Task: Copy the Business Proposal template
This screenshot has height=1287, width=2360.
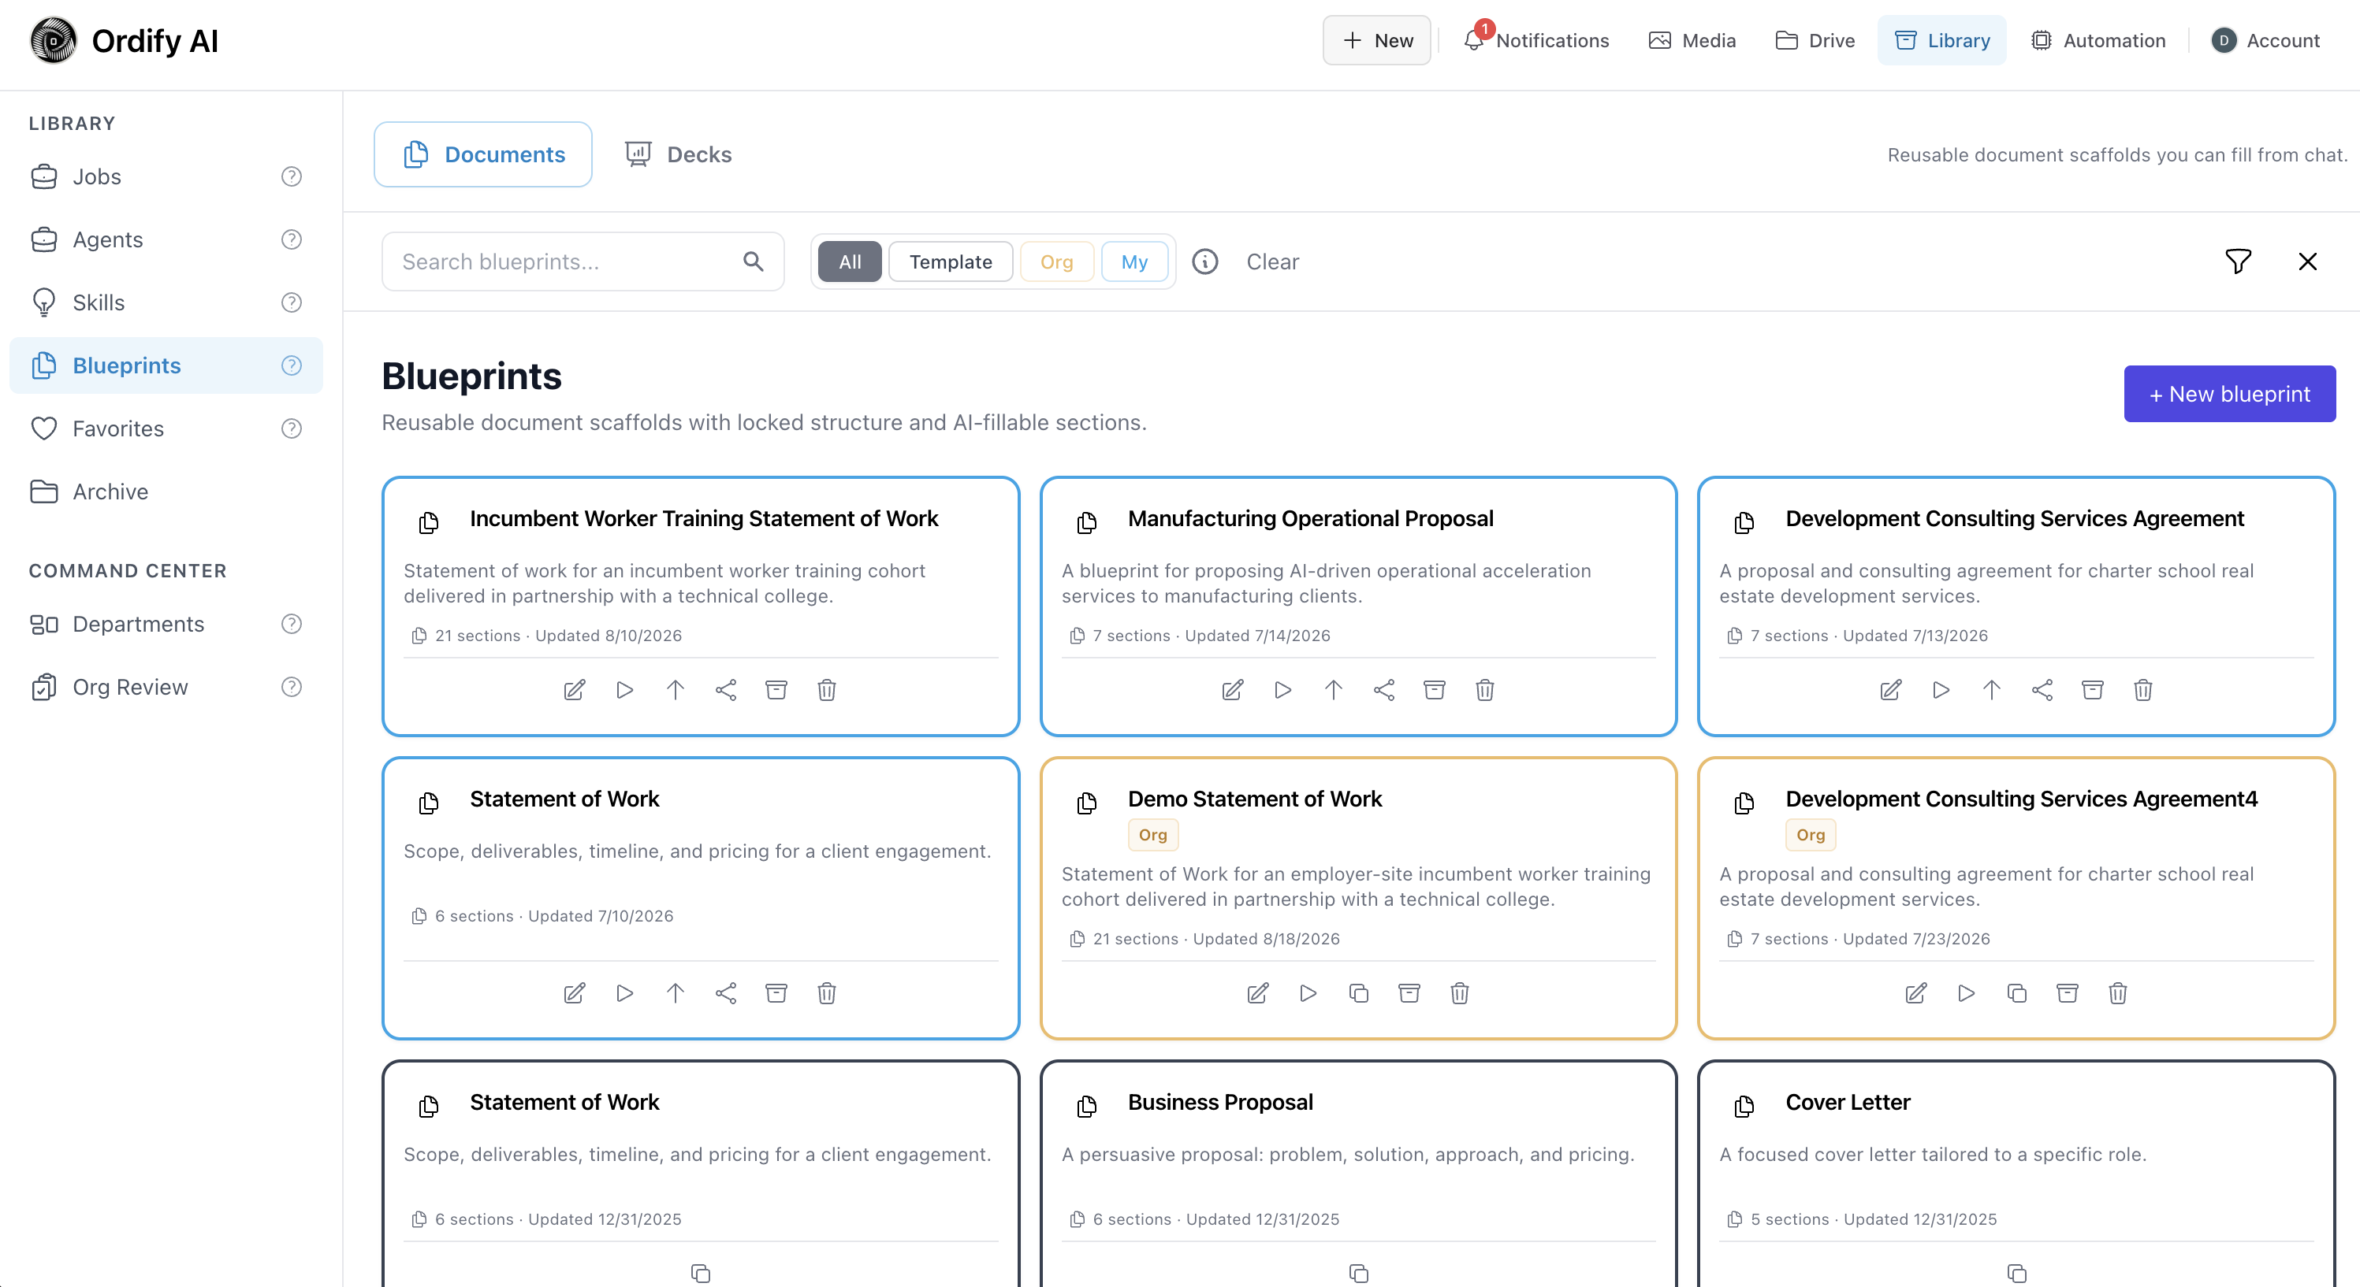Action: point(1359,1274)
